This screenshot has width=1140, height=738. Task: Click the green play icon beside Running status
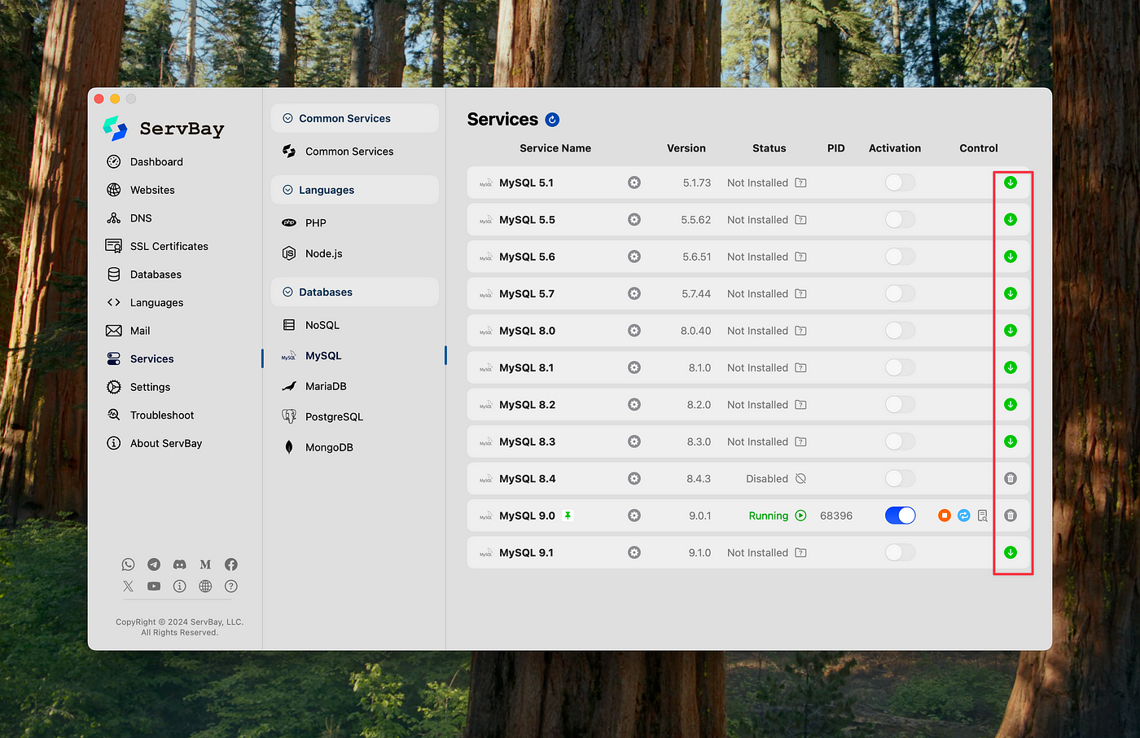(800, 516)
